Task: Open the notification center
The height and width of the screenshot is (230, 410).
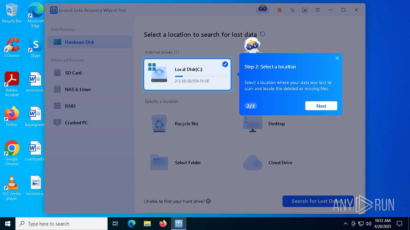Action: point(399,224)
